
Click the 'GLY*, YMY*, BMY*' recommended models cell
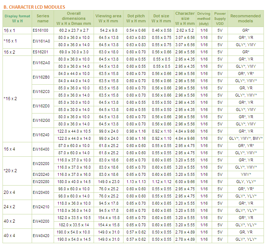[x=246, y=138]
